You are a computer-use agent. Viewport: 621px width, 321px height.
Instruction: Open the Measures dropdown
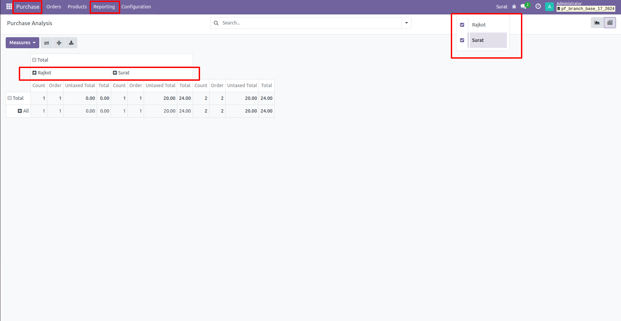[22, 43]
